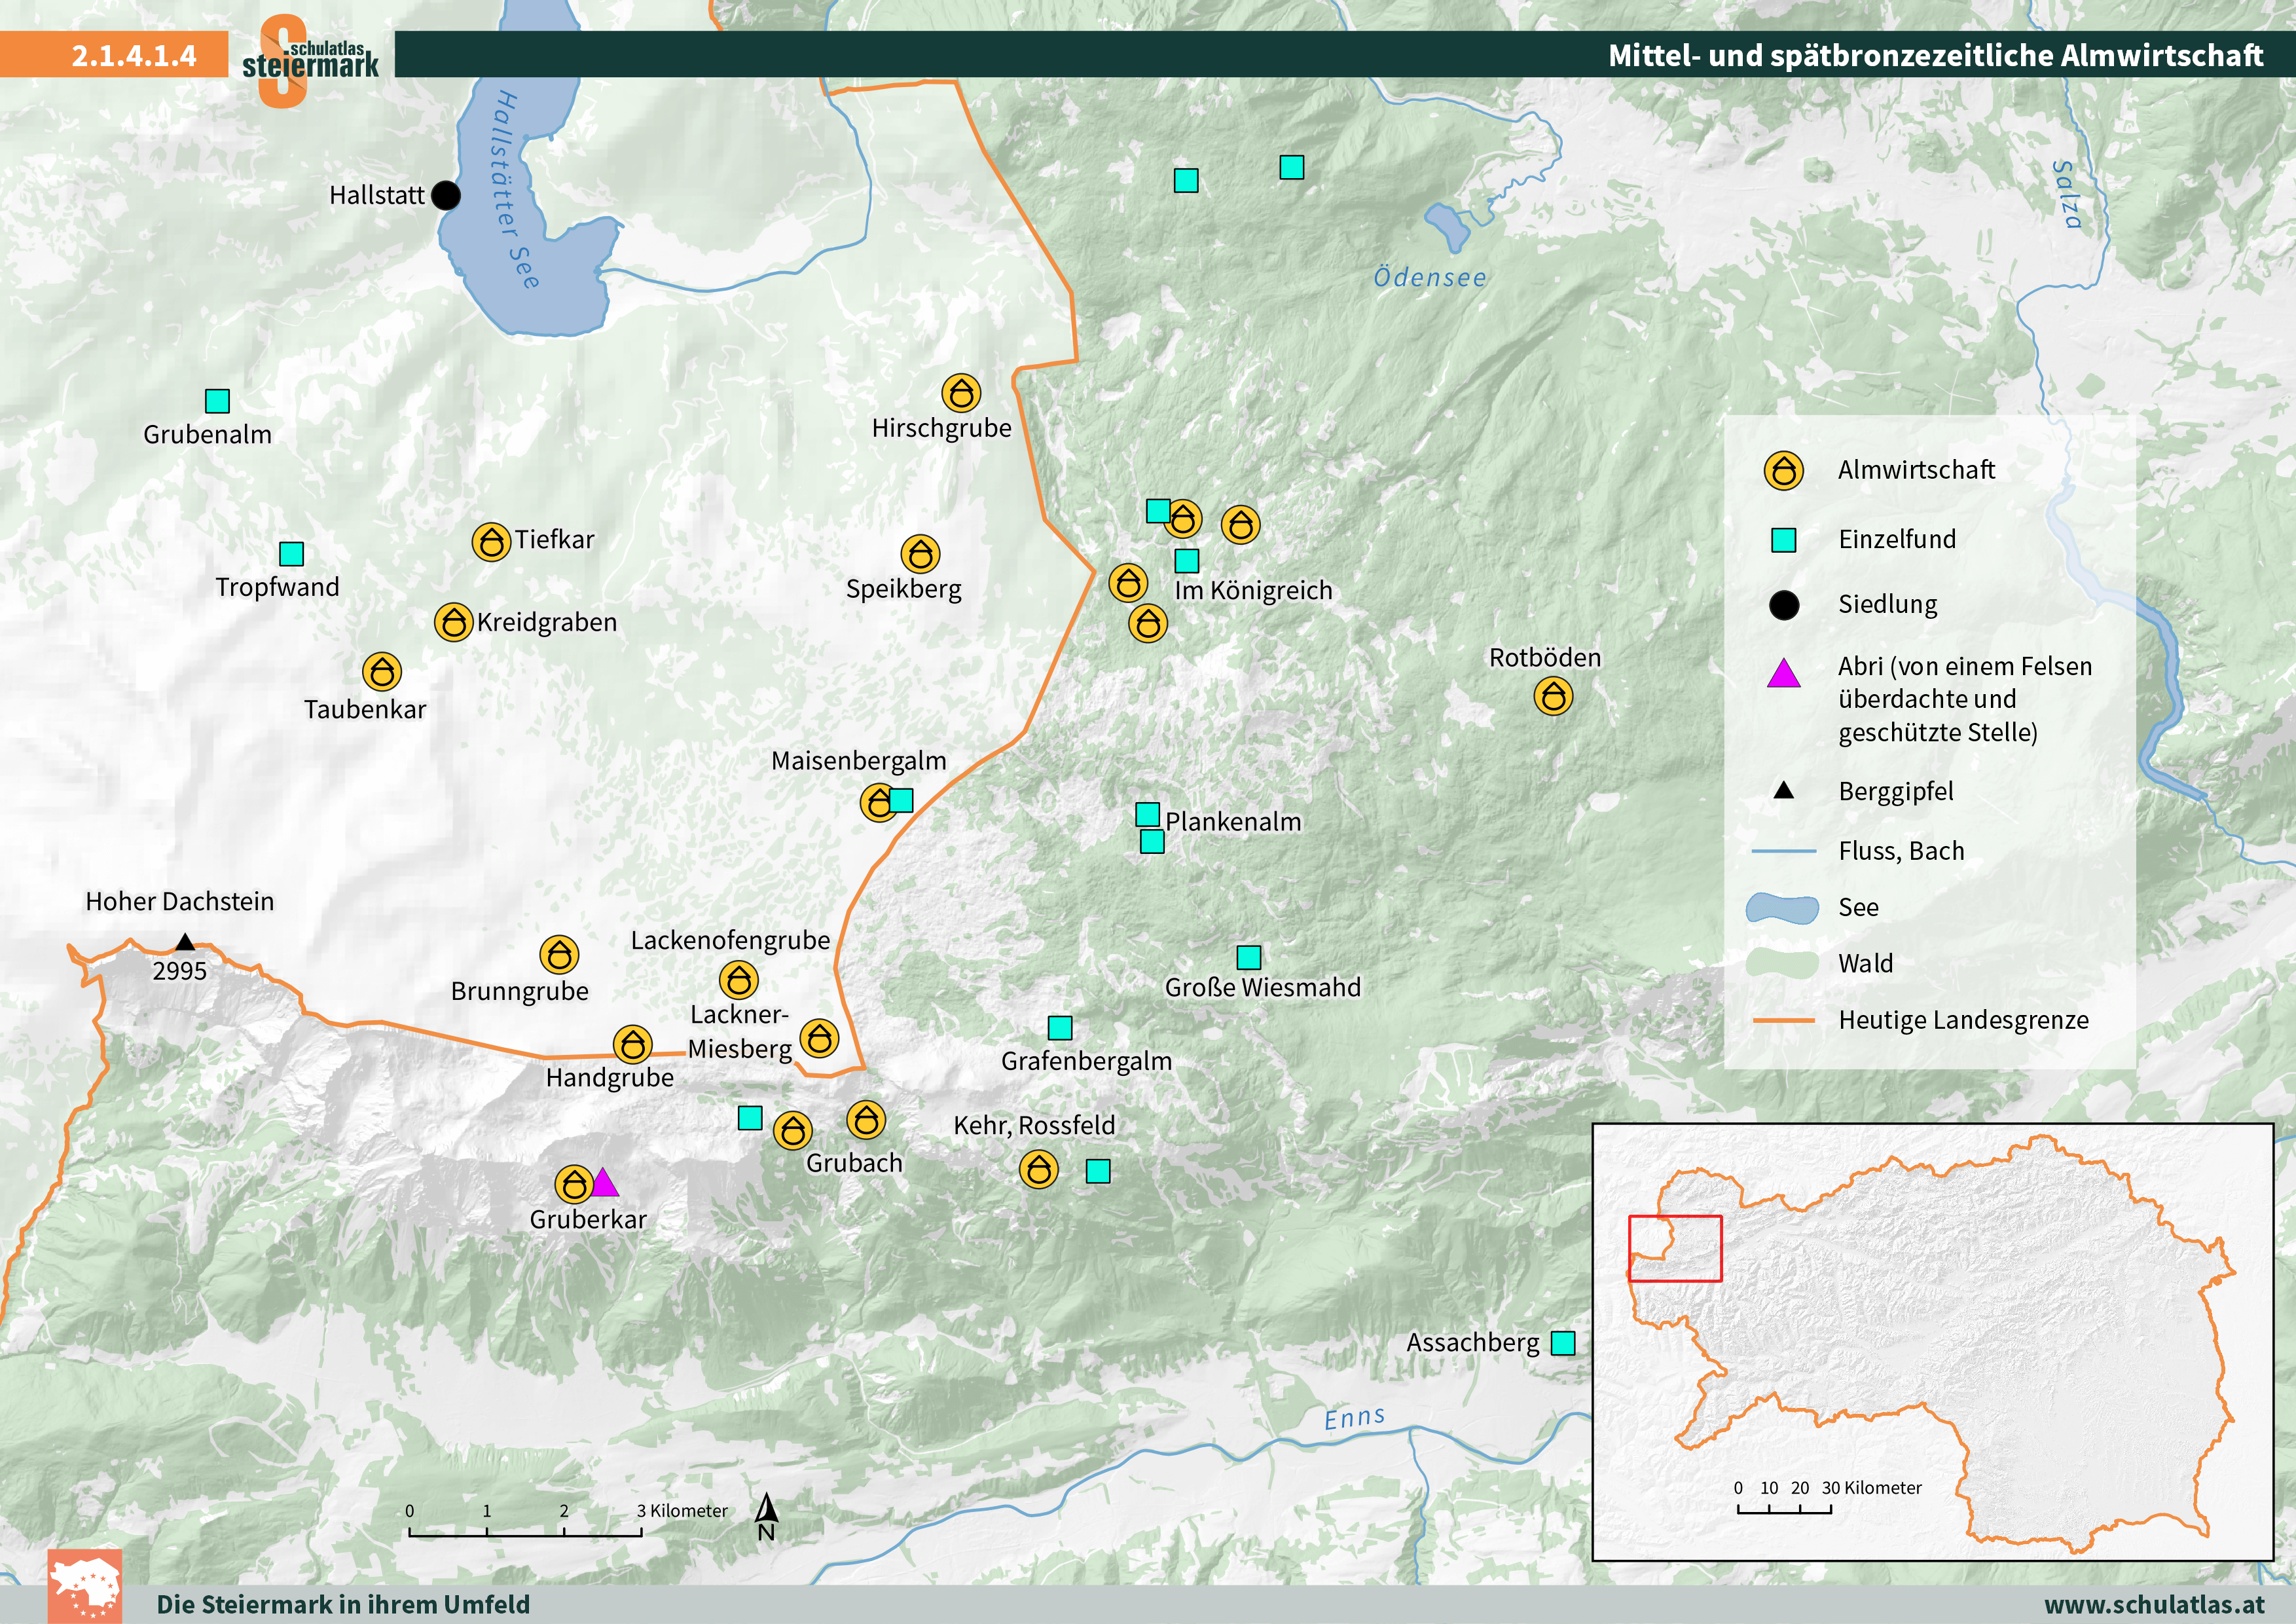Click the Almwirtschaft legend symbol
Viewport: 2296px width, 1624px height.
point(1783,470)
